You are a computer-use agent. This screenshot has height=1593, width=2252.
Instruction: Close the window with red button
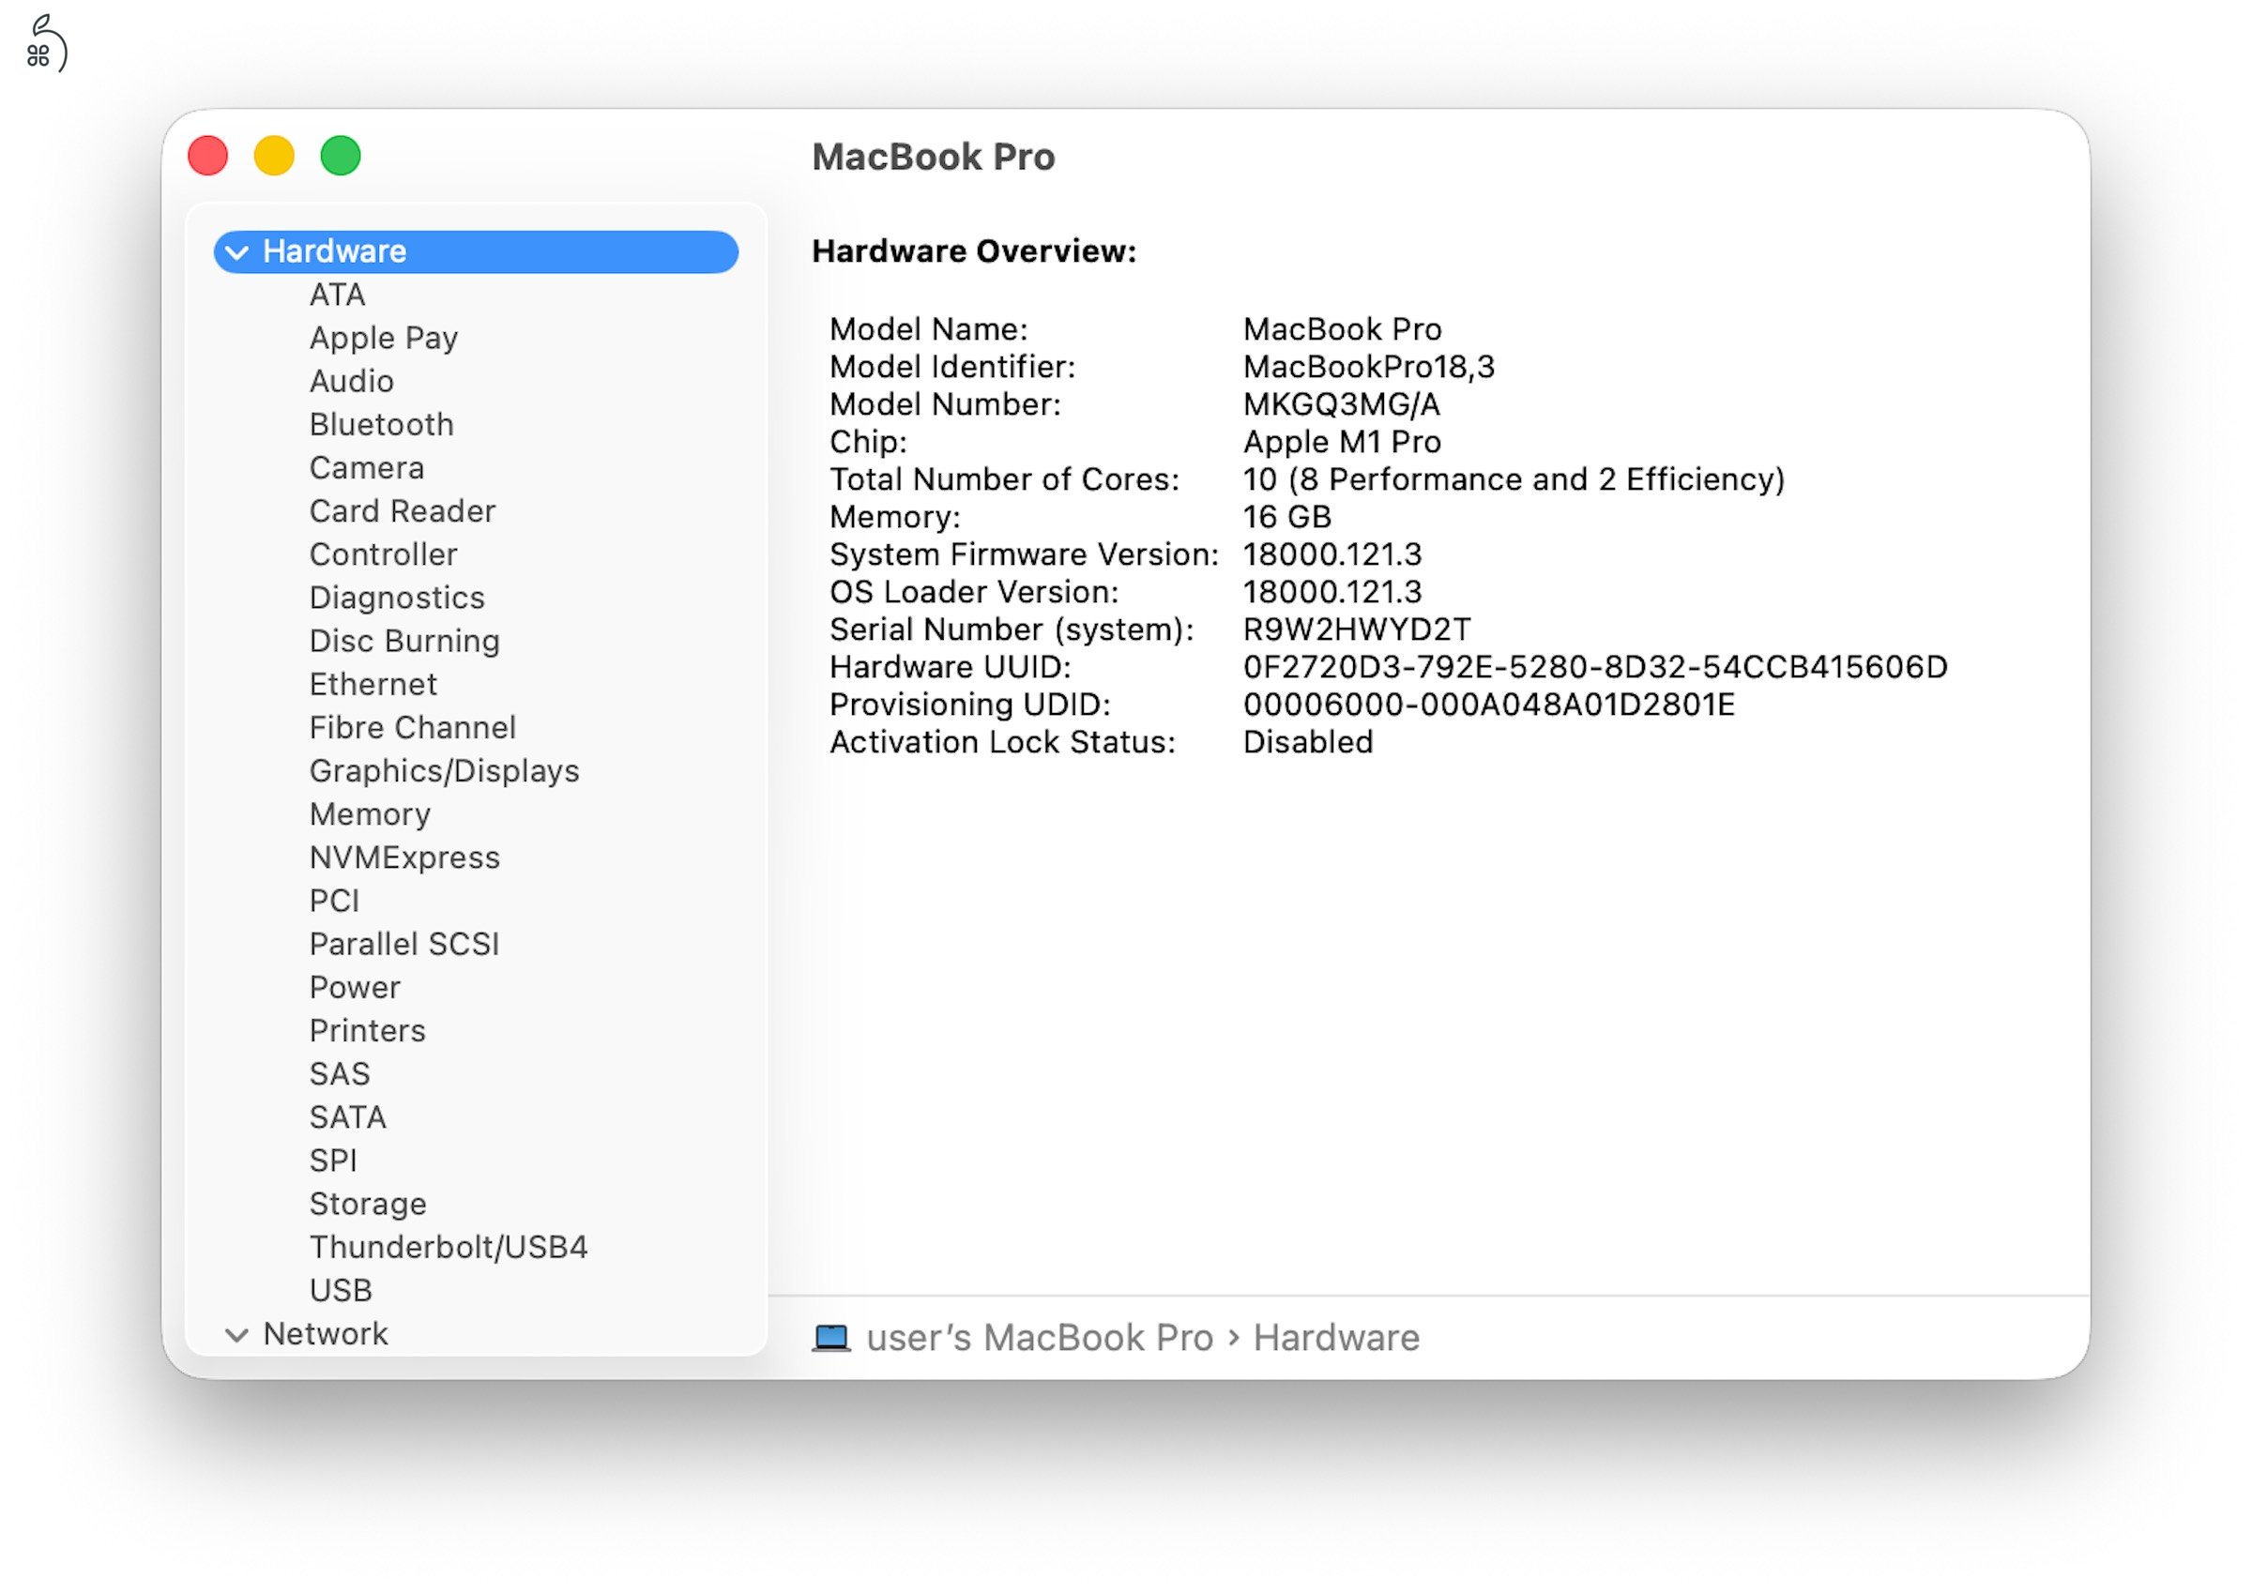point(208,156)
